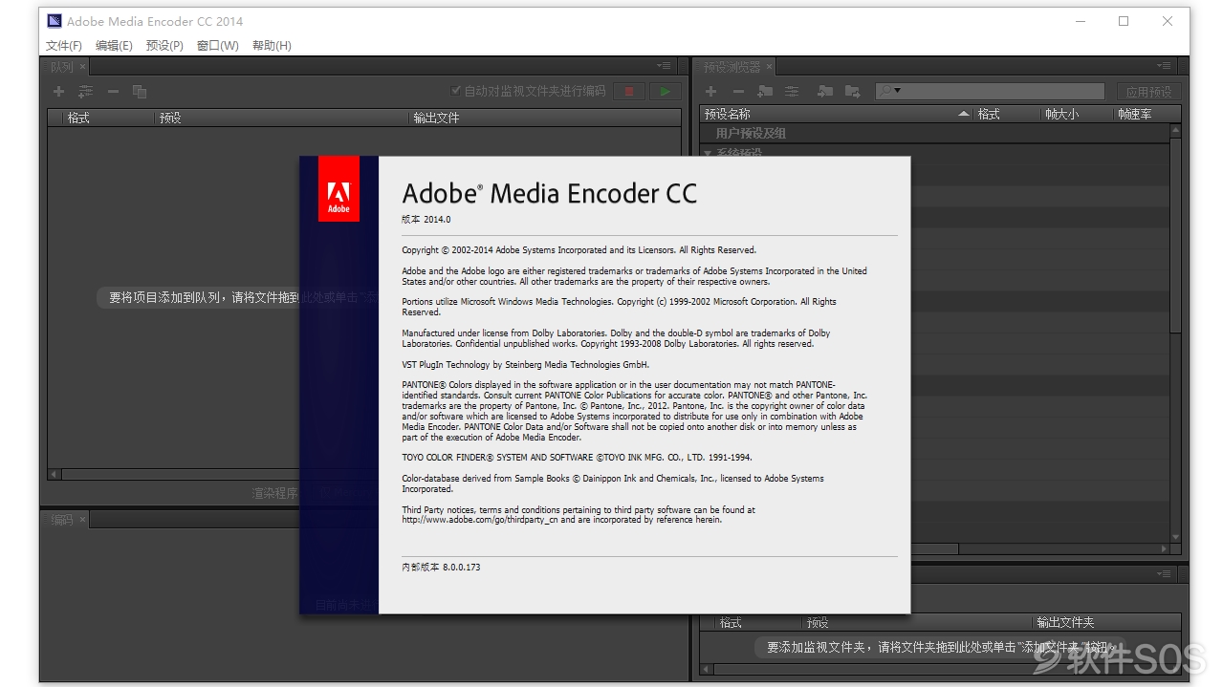The image size is (1223, 687).
Task: Select the 用户预设及组 row
Action: [x=935, y=133]
